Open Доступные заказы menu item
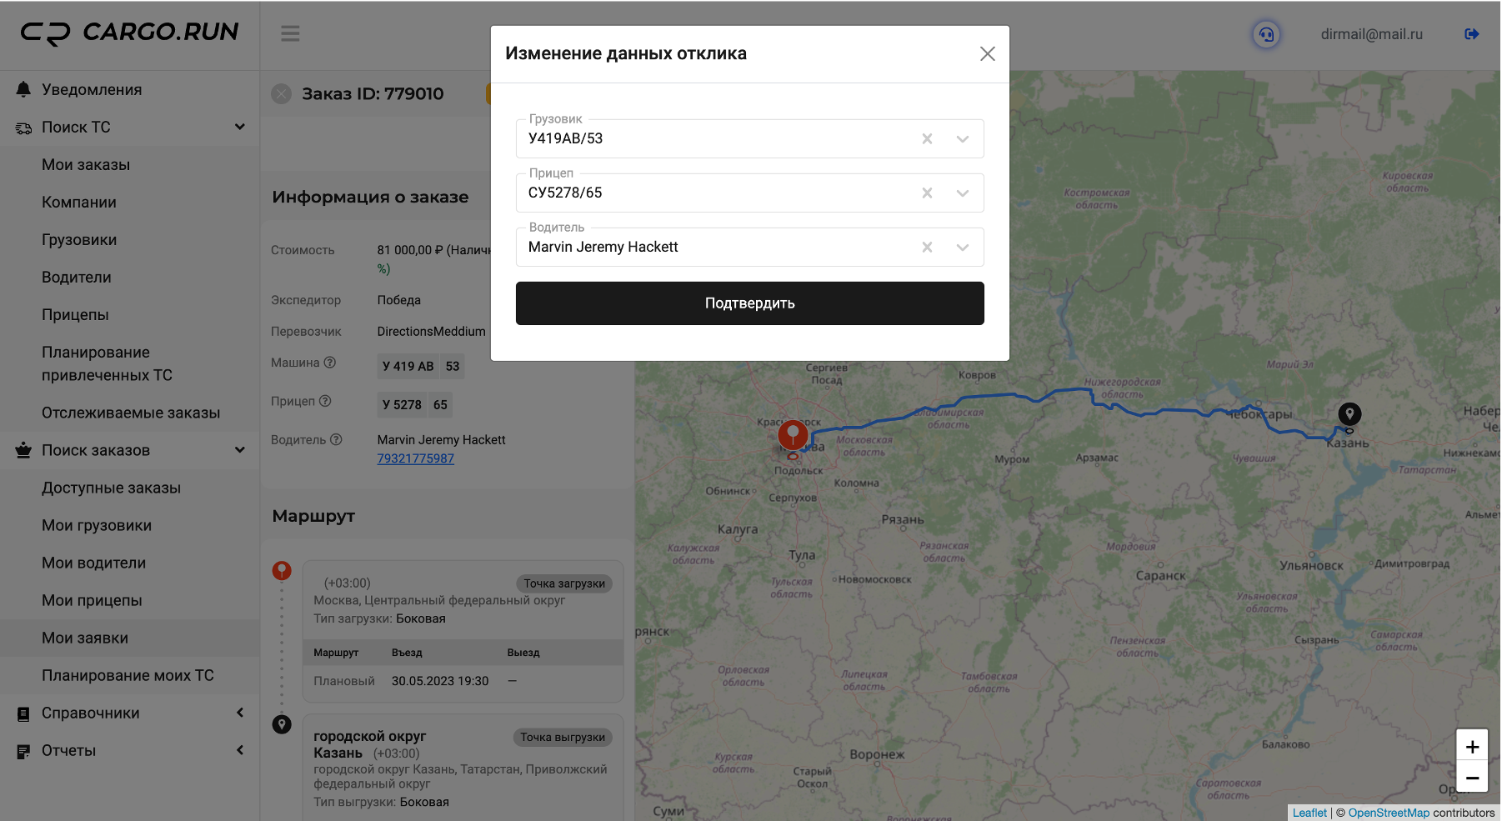This screenshot has width=1502, height=821. pos(111,488)
